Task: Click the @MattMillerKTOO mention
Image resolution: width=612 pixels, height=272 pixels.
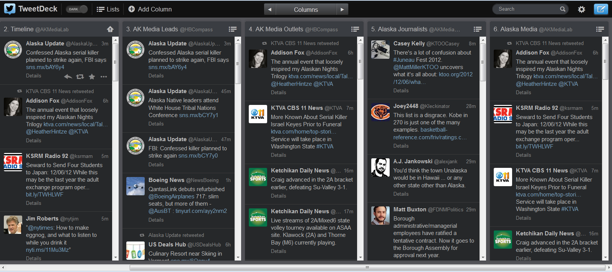Action: click(416, 67)
